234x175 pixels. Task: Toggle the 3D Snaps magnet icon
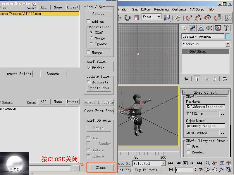(189, 18)
